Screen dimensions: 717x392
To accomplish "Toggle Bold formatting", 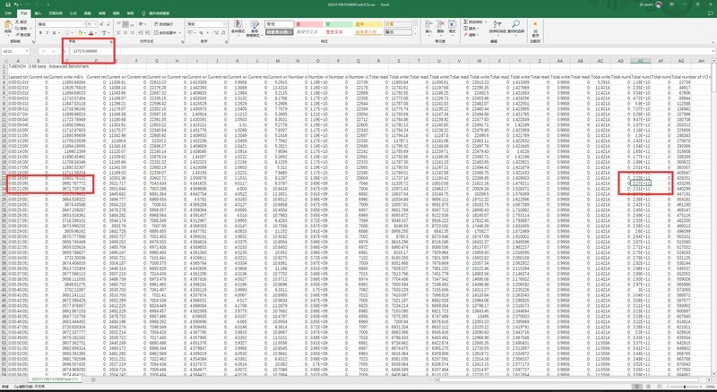I will [x=40, y=33].
